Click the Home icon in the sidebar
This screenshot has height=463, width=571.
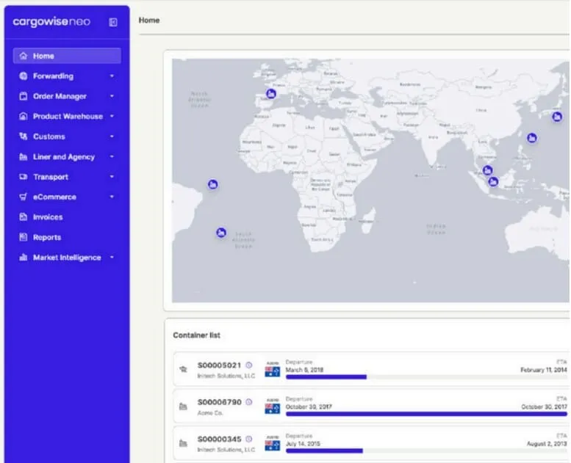coord(24,56)
